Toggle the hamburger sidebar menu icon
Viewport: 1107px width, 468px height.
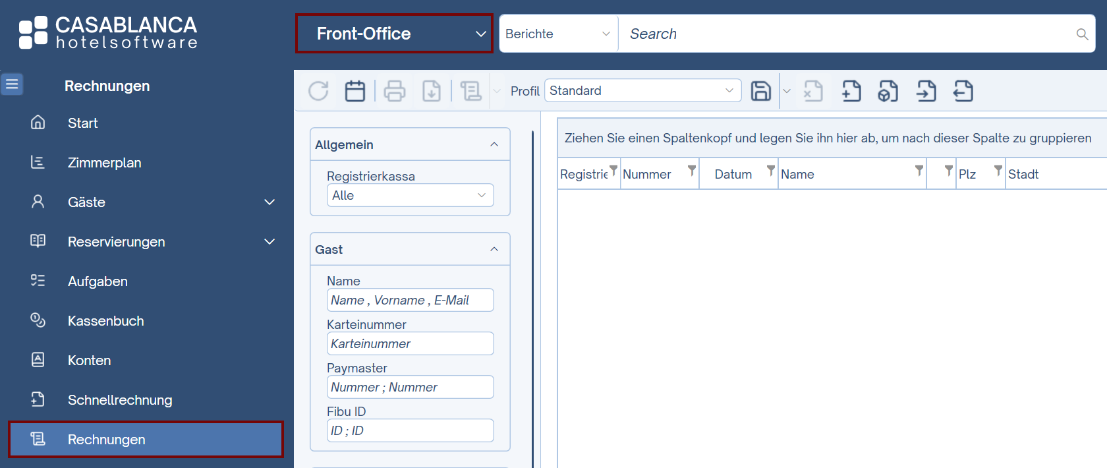(x=12, y=84)
